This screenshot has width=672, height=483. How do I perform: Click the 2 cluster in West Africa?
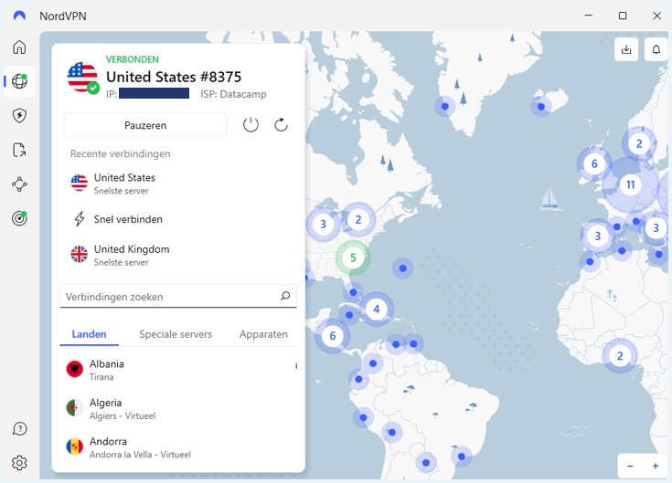tap(620, 355)
